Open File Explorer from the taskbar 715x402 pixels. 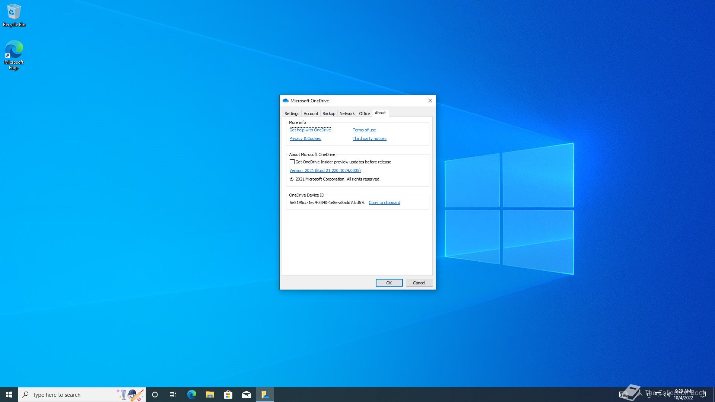point(210,395)
